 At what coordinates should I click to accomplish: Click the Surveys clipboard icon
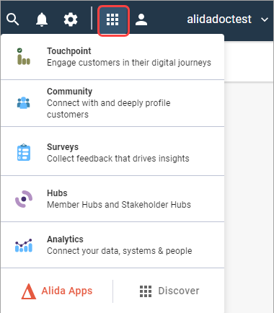[24, 152]
